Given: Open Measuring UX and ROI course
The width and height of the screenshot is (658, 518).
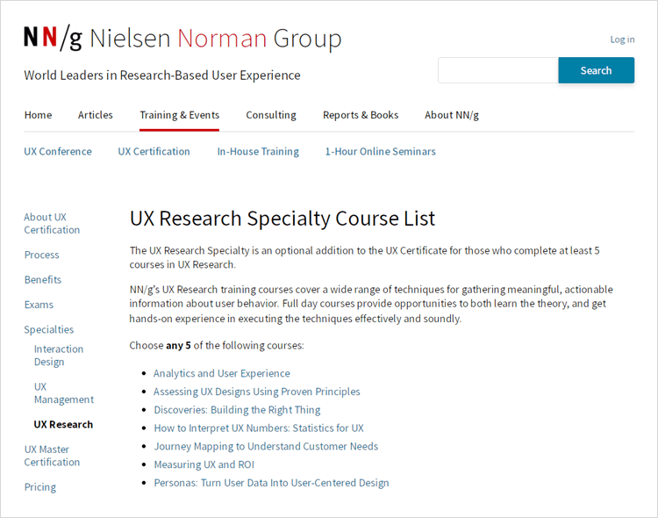Looking at the screenshot, I should click(204, 464).
